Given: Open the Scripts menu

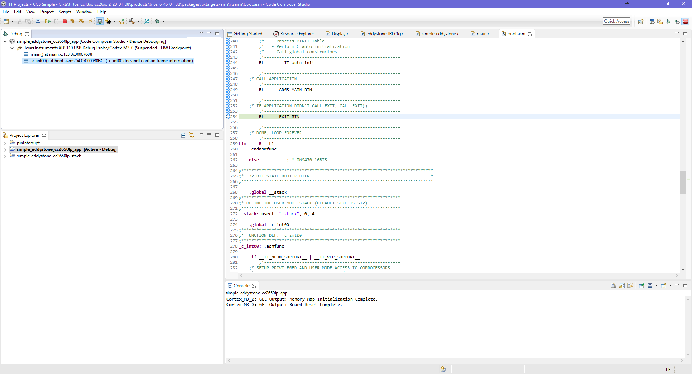Looking at the screenshot, I should pos(65,12).
